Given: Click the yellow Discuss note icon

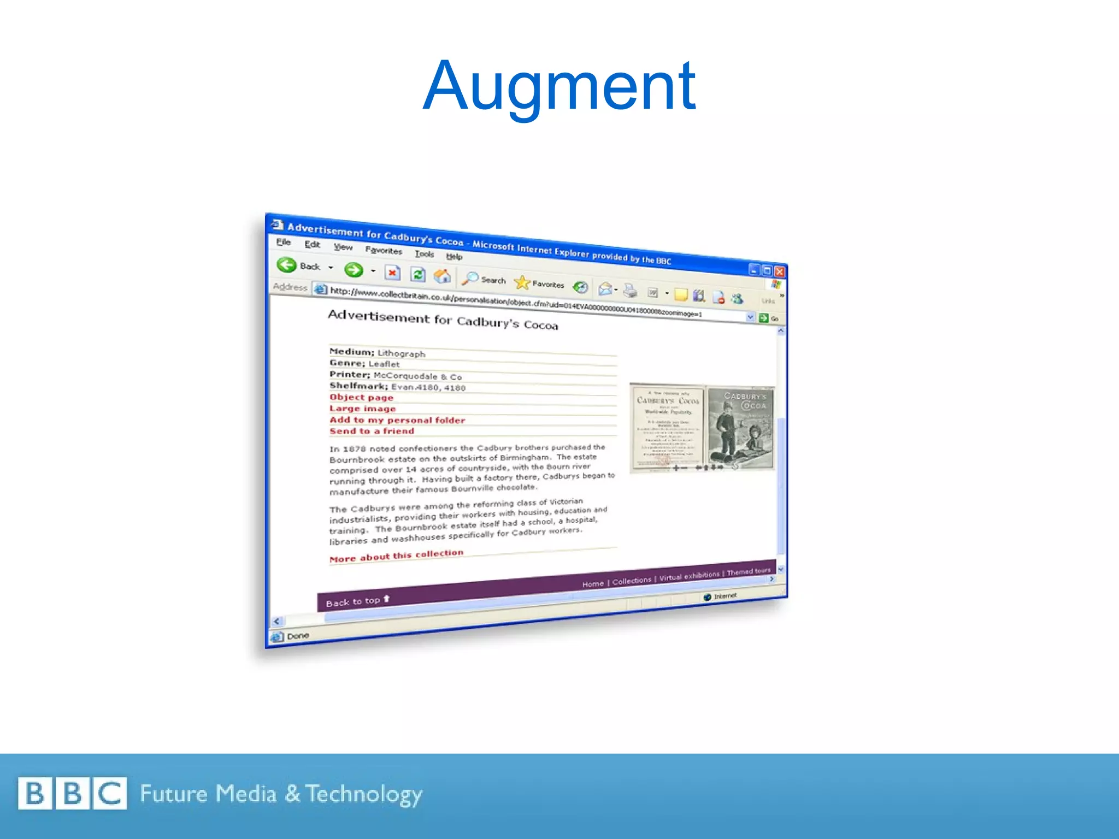Looking at the screenshot, I should point(681,294).
